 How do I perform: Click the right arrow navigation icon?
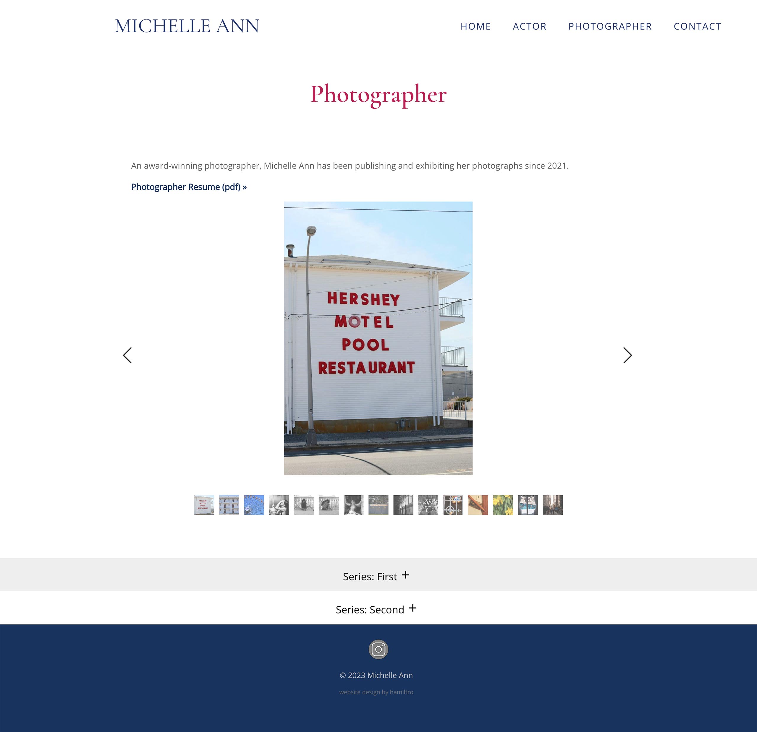pos(627,355)
